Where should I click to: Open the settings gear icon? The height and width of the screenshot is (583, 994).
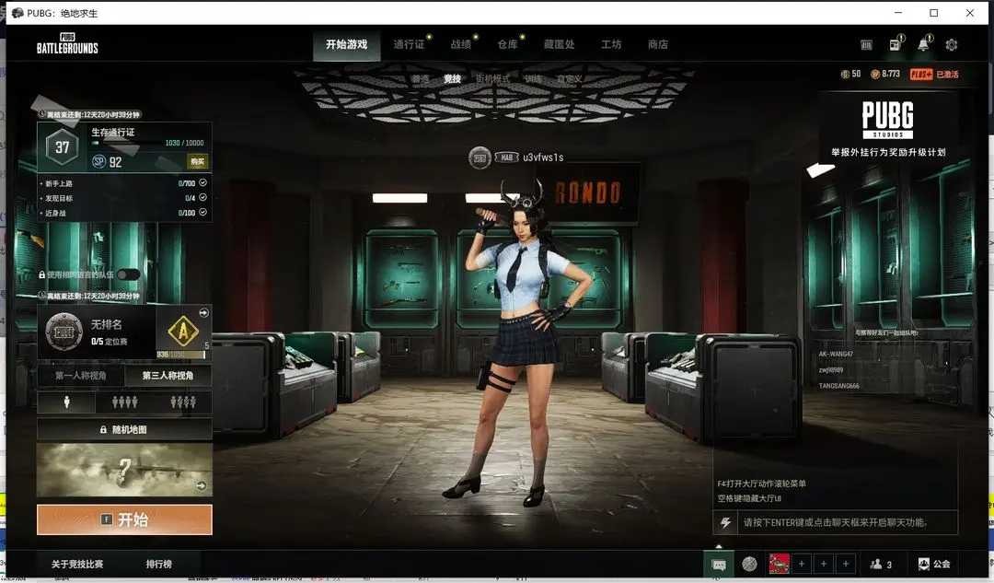click(951, 45)
